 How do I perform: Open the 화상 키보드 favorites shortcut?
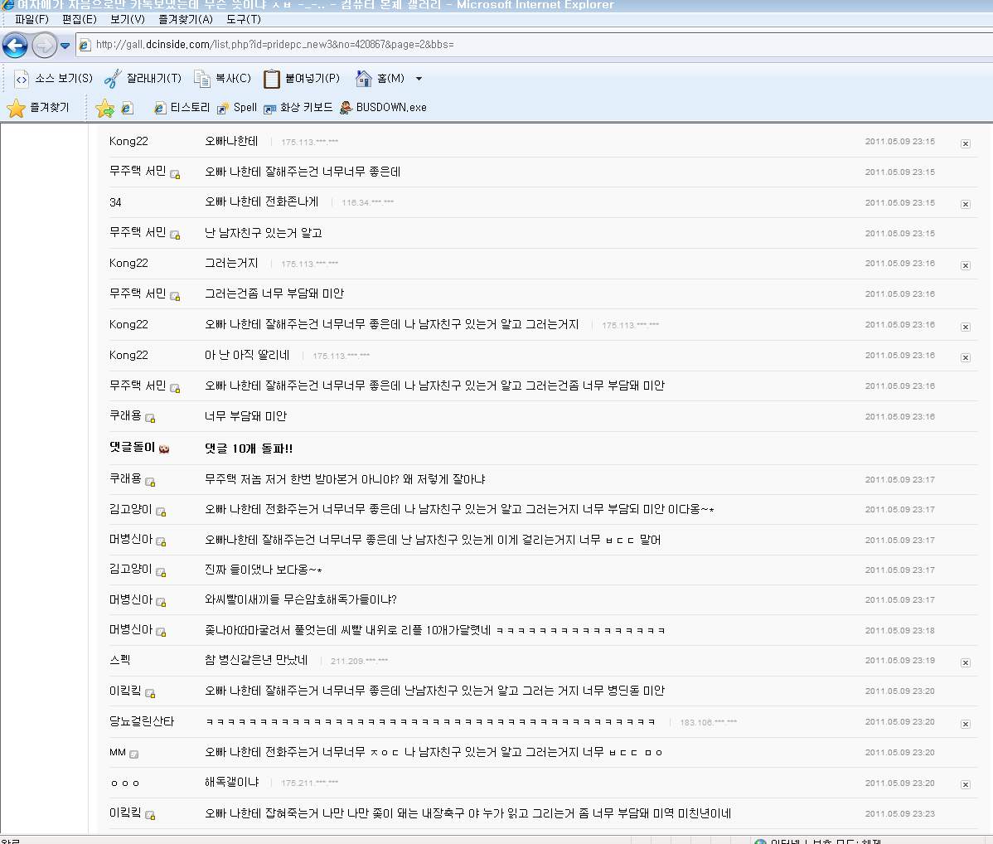click(x=298, y=108)
